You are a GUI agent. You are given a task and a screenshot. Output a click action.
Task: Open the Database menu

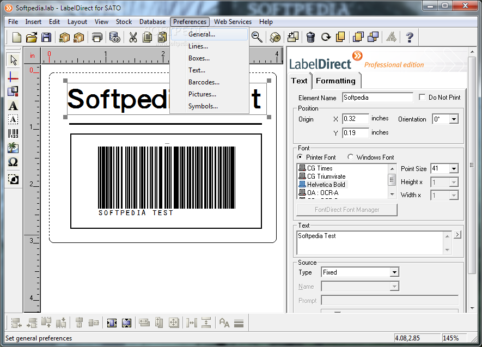152,21
